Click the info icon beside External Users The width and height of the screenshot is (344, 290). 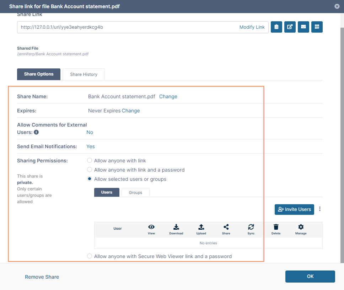[x=36, y=132]
